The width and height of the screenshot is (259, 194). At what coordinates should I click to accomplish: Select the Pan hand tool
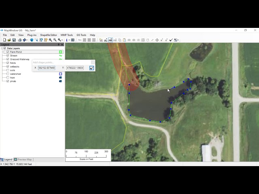[32, 40]
